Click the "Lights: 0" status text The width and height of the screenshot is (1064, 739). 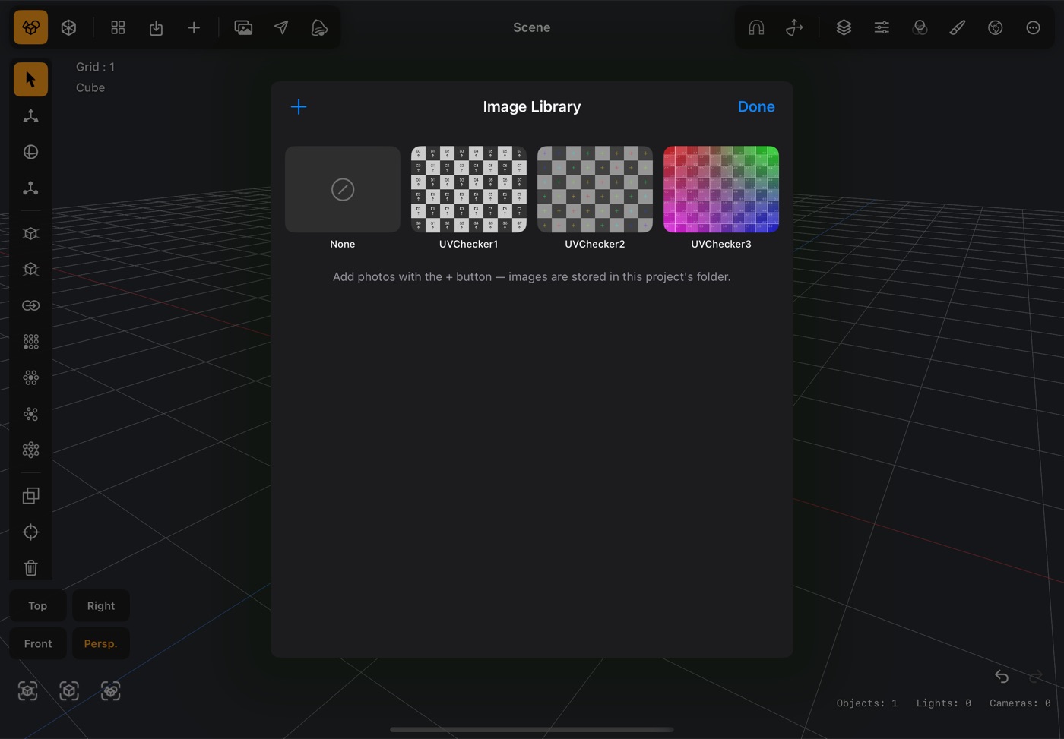[944, 703]
